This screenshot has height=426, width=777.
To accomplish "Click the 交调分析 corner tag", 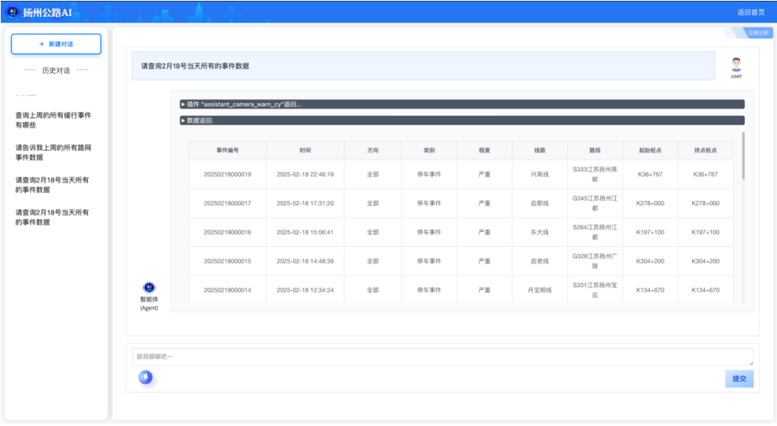I will coord(757,33).
